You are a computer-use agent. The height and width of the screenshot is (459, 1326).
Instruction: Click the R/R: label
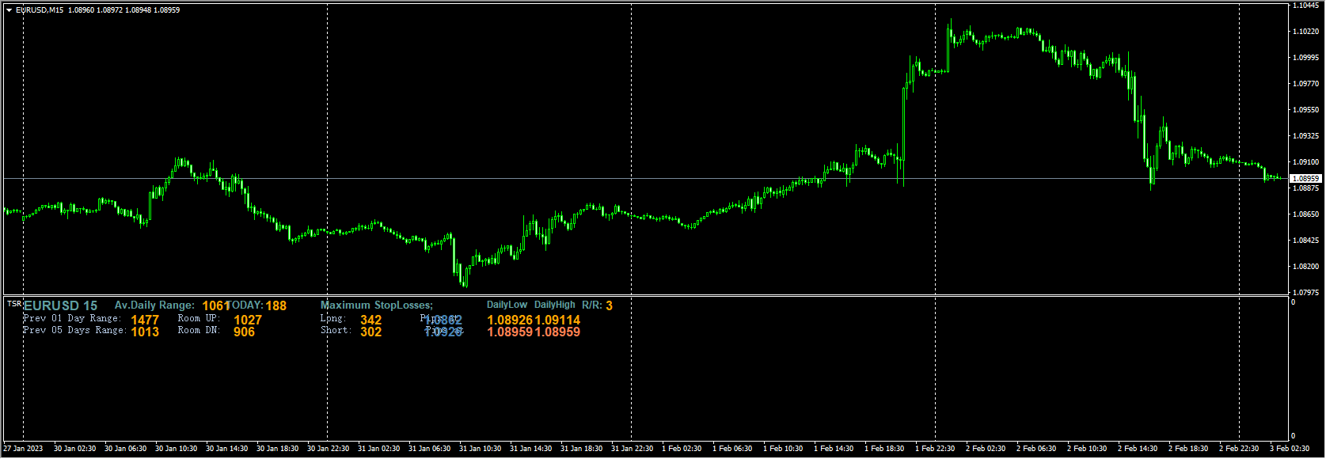point(592,305)
